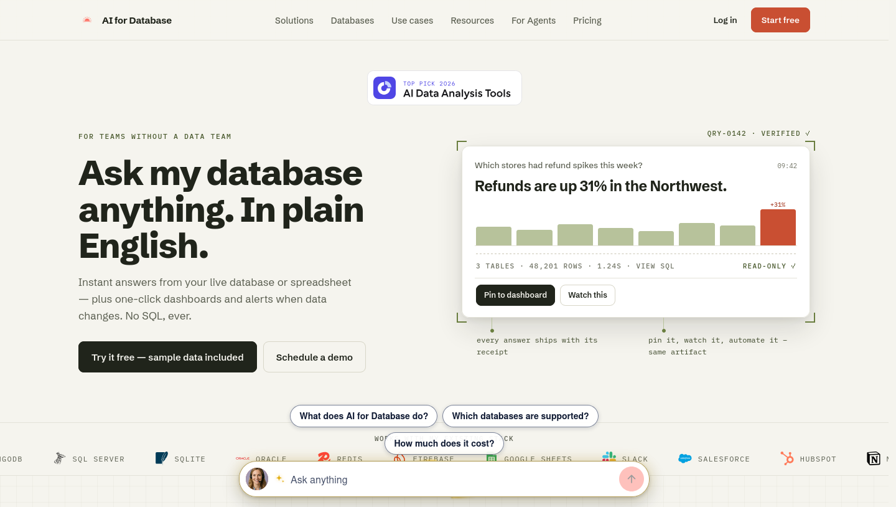The height and width of the screenshot is (507, 896).
Task: Click the Watch this button
Action: click(587, 295)
